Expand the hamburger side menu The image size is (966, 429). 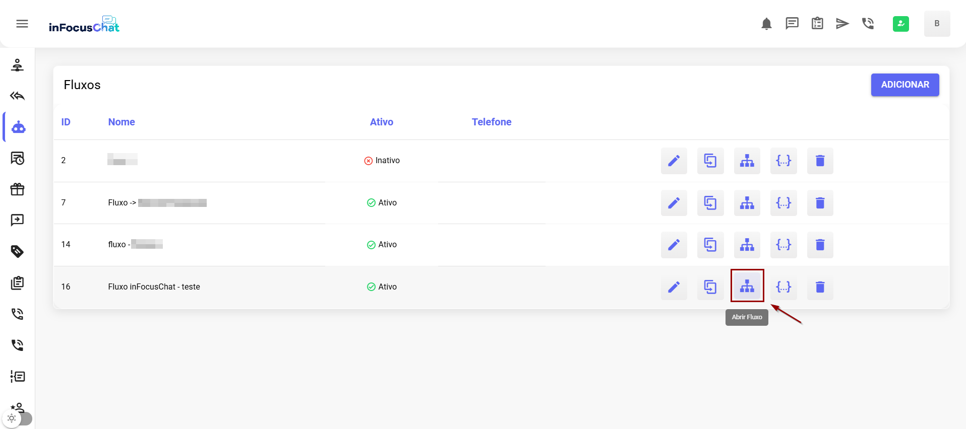22,24
